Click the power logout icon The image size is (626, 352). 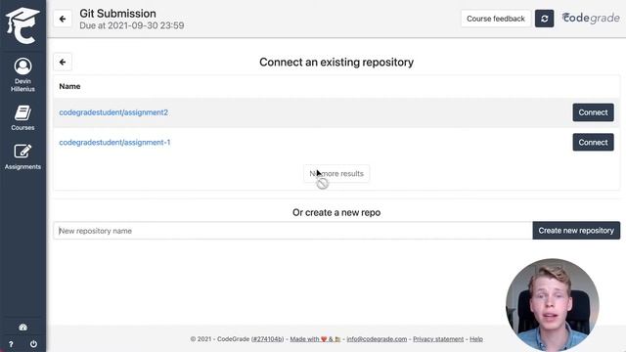point(33,343)
